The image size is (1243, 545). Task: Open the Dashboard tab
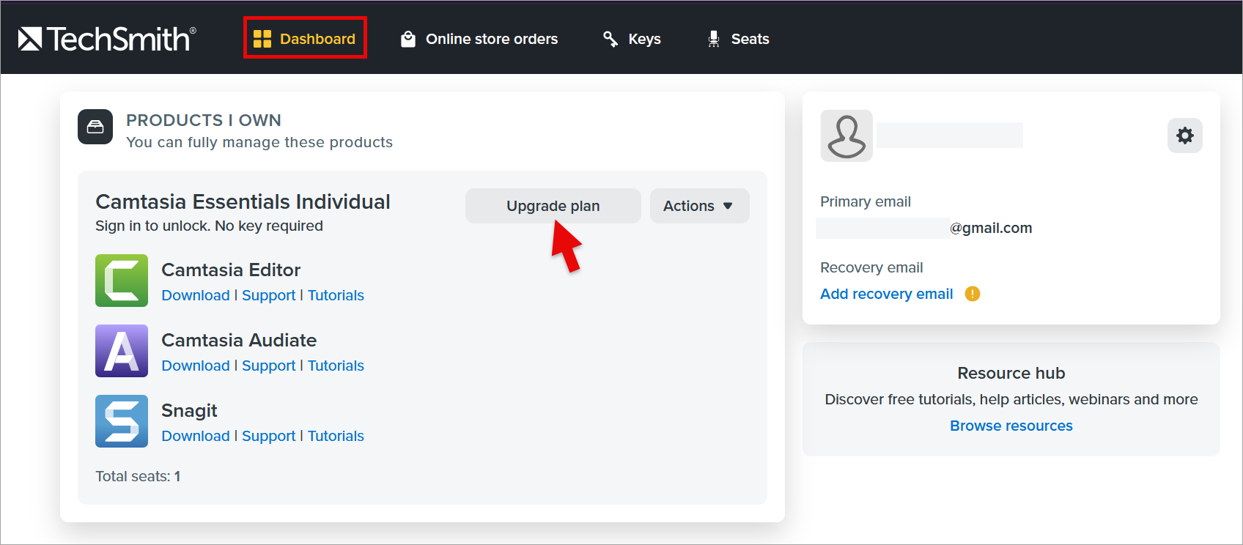305,39
